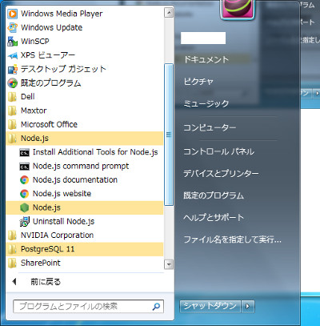Screen dimensions: 320x326
Task: Click the 既定のプログラム icon in program list
Action: pos(12,83)
